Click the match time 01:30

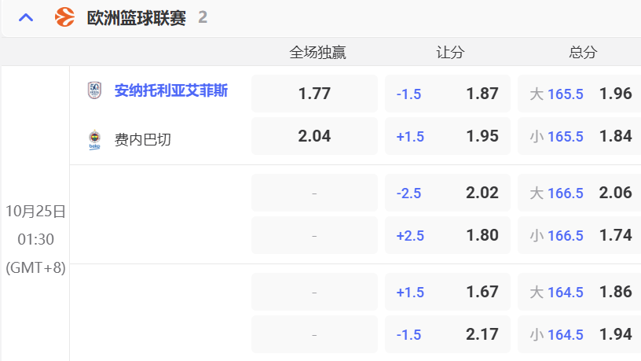35,239
